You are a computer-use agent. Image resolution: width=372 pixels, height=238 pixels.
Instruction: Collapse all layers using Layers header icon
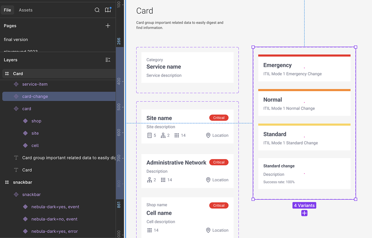click(108, 60)
